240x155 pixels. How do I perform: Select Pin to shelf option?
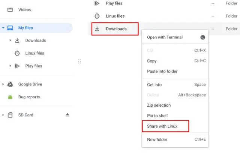157,116
